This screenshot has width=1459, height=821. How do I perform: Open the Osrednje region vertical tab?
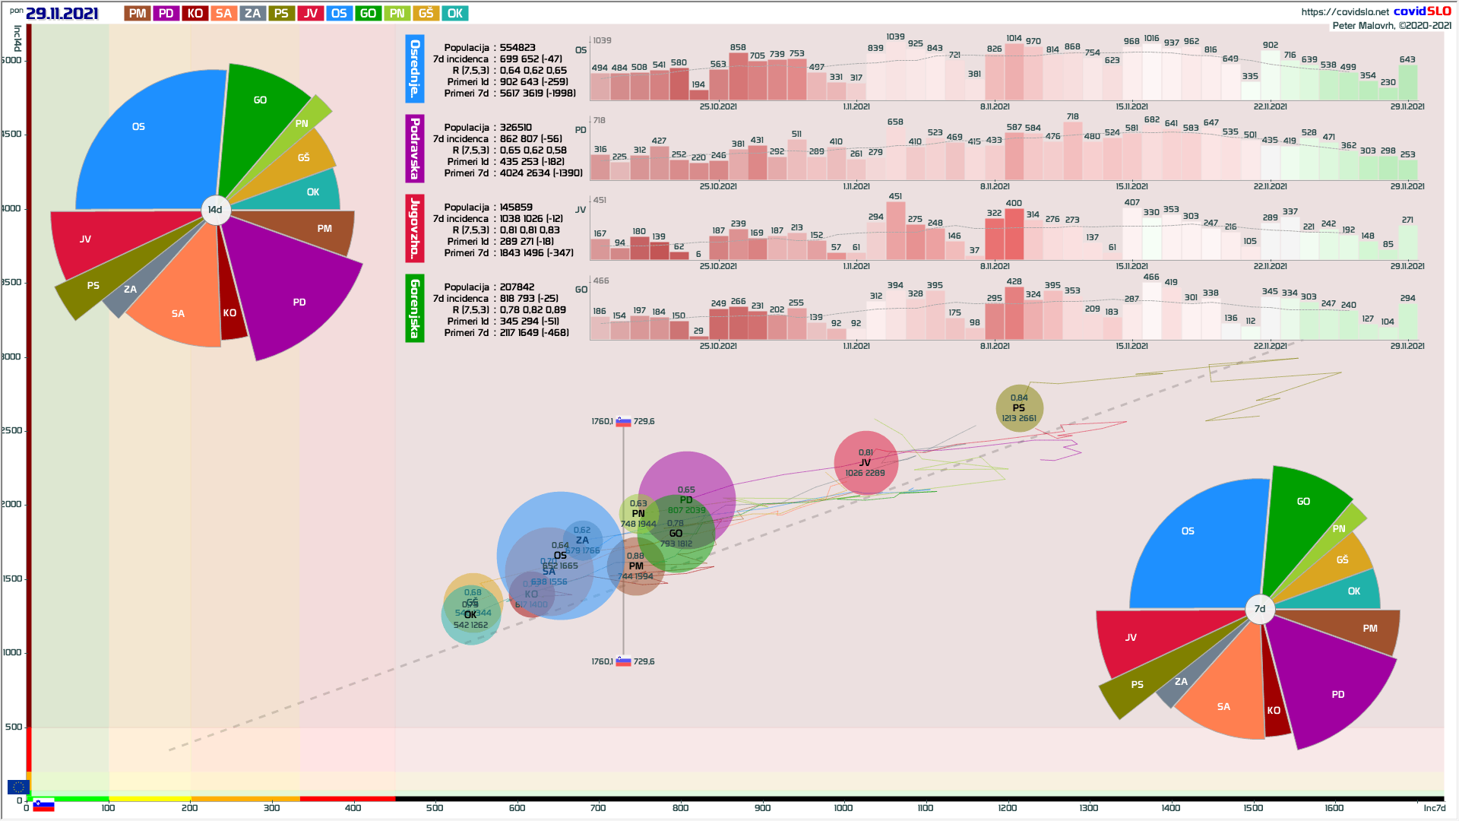pyautogui.click(x=415, y=68)
